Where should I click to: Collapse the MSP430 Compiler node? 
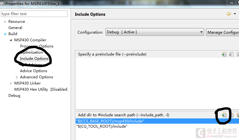coord(11,40)
